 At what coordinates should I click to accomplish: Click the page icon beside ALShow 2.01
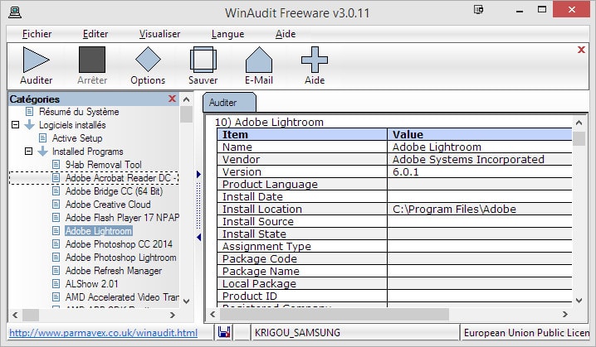click(x=56, y=284)
